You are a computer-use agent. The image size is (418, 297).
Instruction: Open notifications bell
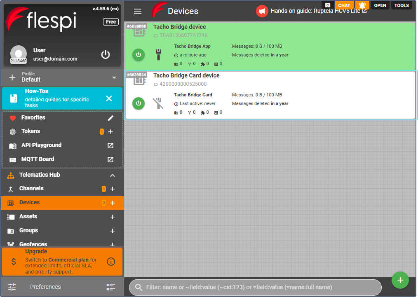coord(362,5)
